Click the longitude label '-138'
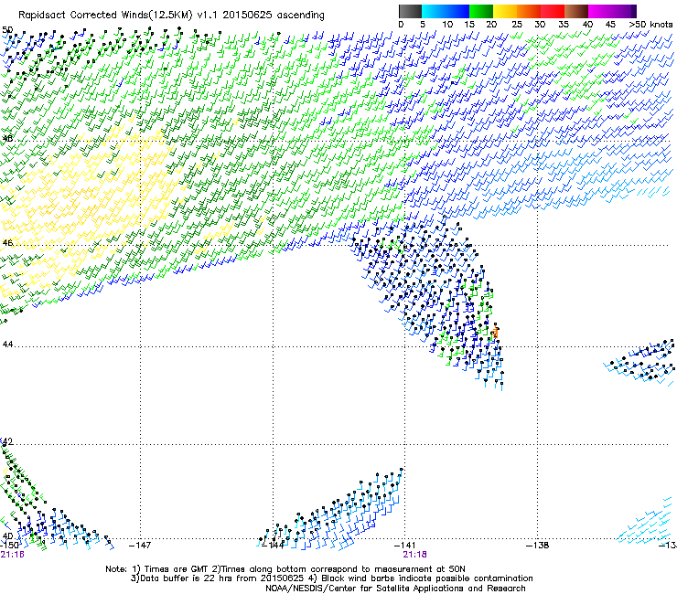Screen dimensions: 677x594 pos(538,546)
